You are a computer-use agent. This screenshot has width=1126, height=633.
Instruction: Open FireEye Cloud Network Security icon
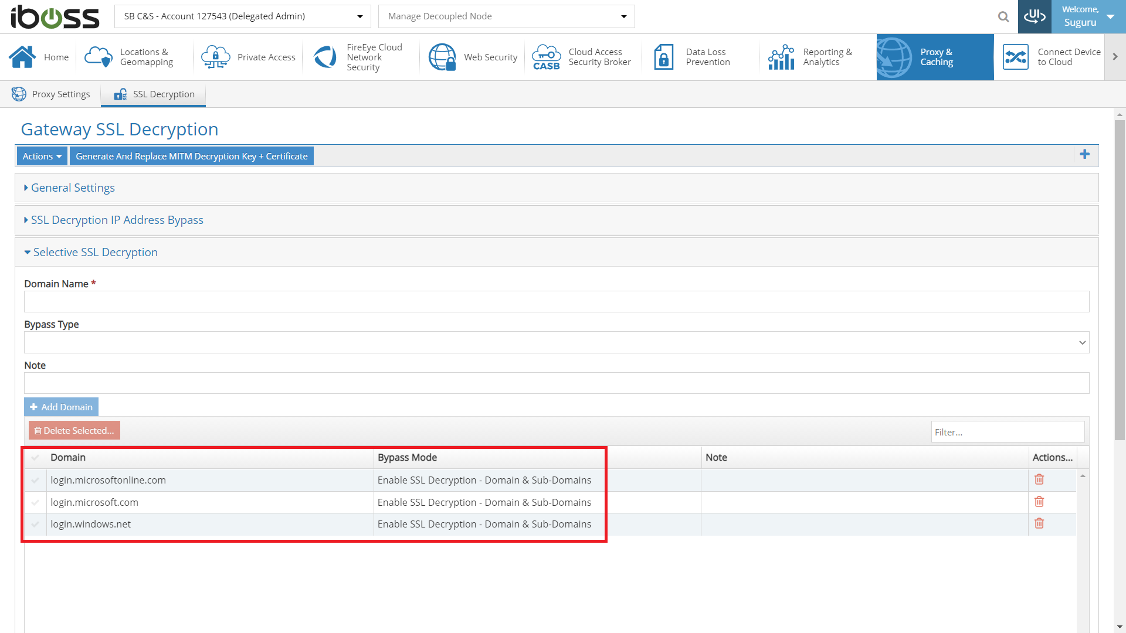325,57
